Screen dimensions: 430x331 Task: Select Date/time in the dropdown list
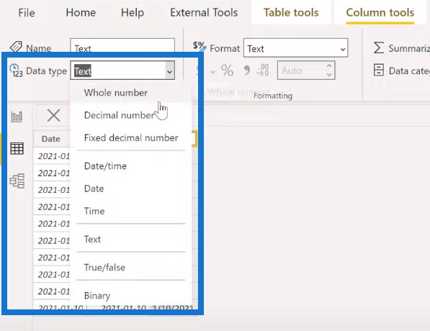[x=105, y=166]
